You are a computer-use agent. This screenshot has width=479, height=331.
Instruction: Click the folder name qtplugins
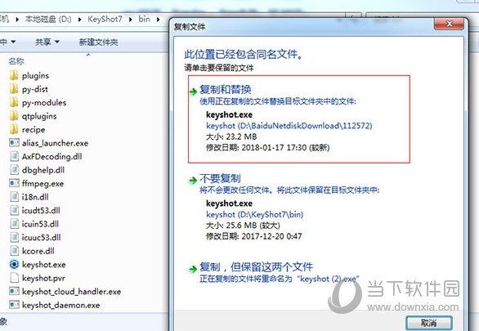[39, 116]
